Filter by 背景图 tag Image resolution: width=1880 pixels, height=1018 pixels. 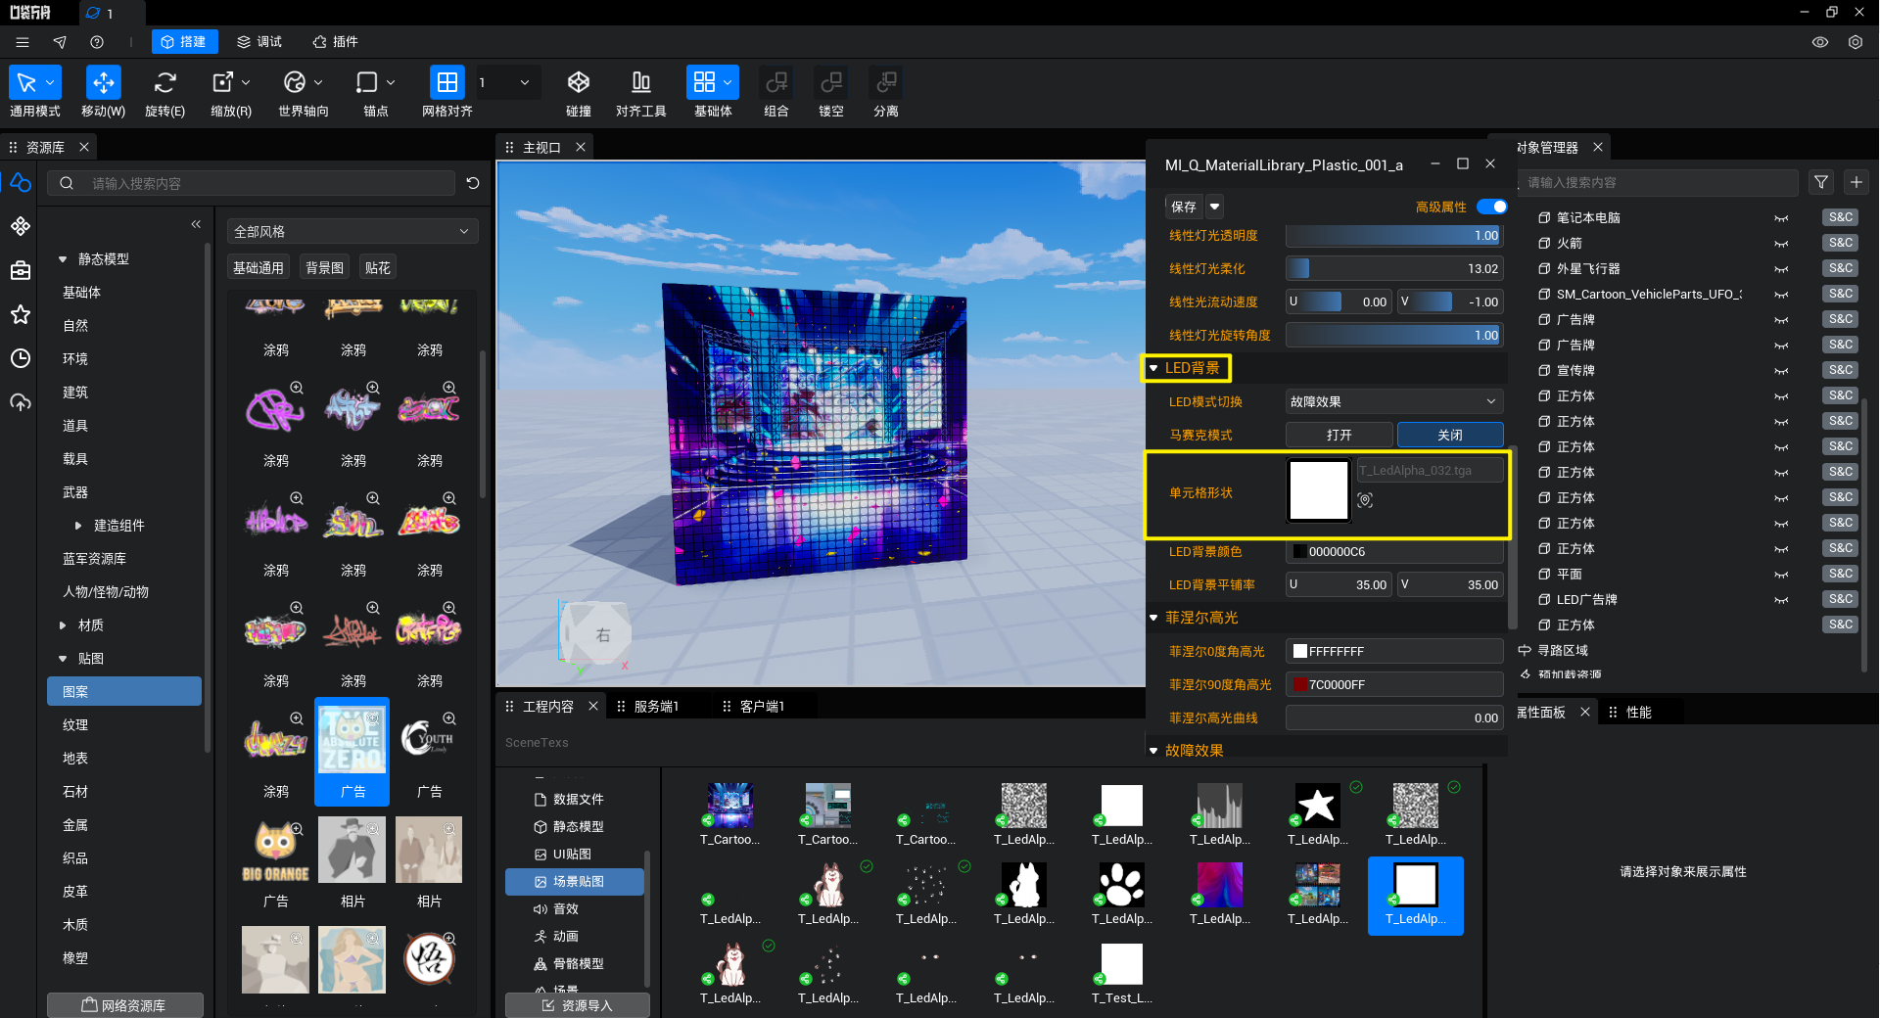pyautogui.click(x=325, y=268)
